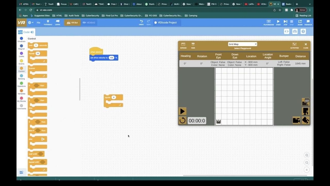Reload the browser page

31,10
